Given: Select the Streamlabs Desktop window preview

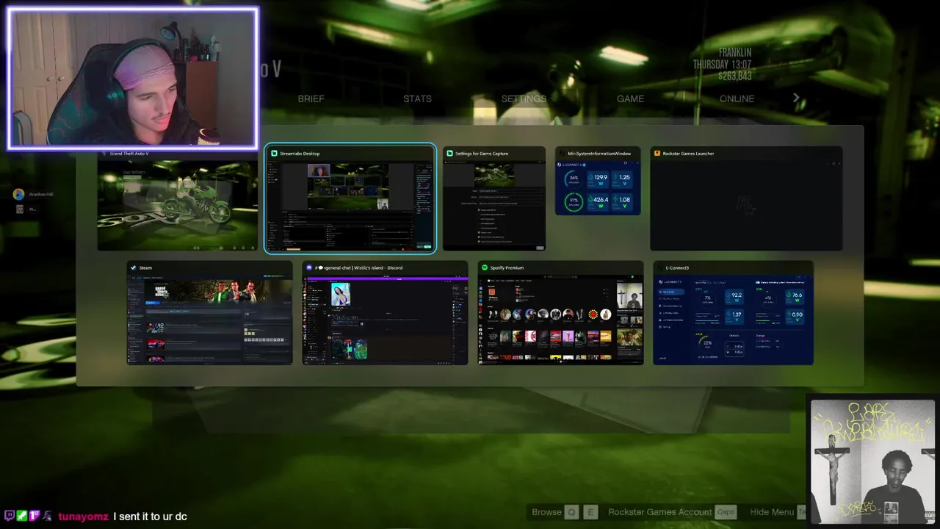Looking at the screenshot, I should (x=350, y=199).
